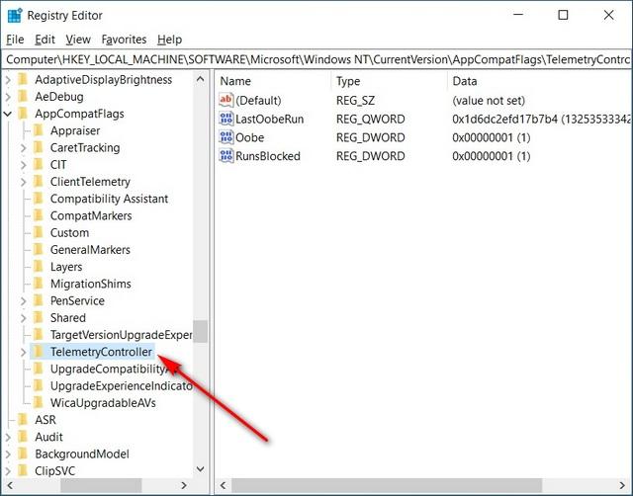
Task: Click the Layers folder icon
Action: click(39, 266)
